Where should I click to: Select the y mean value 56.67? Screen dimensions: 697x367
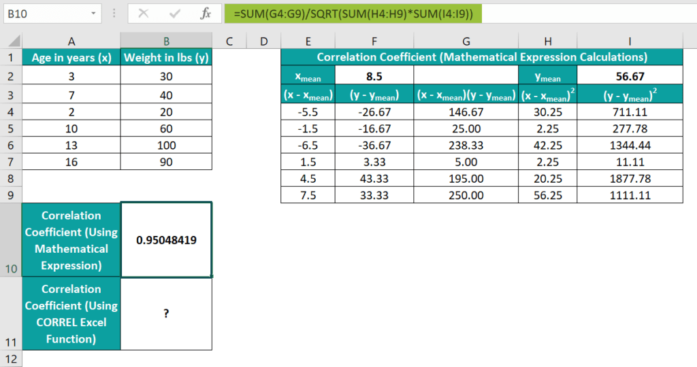[630, 76]
